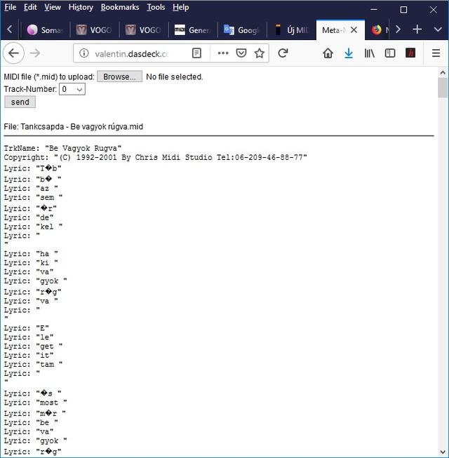Open the Downloads arrow panel
This screenshot has height=458, width=449.
pyautogui.click(x=349, y=53)
